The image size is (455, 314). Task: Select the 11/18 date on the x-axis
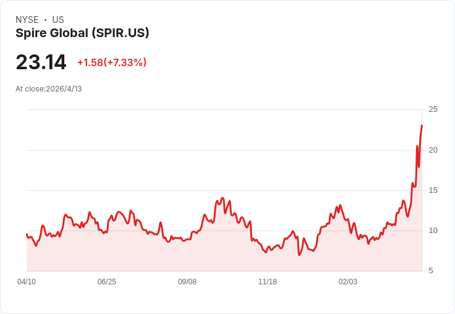coord(268,282)
